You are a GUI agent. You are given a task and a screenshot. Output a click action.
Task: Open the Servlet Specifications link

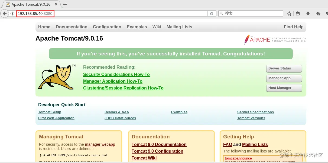pos(255,112)
